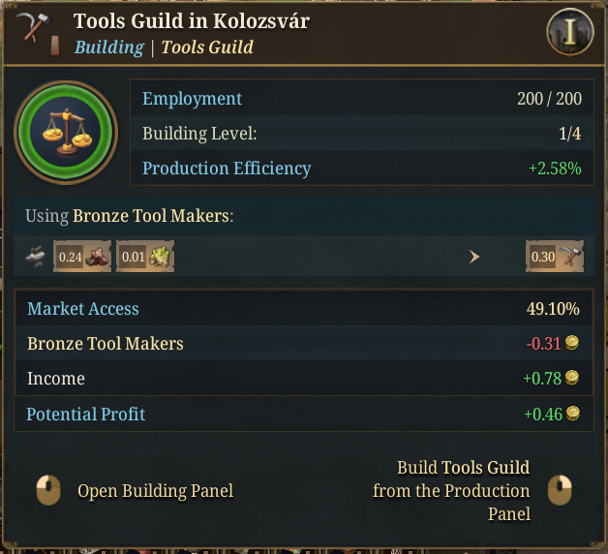
Task: Click the mouse icon beside Build Tools Guild
Action: point(560,491)
